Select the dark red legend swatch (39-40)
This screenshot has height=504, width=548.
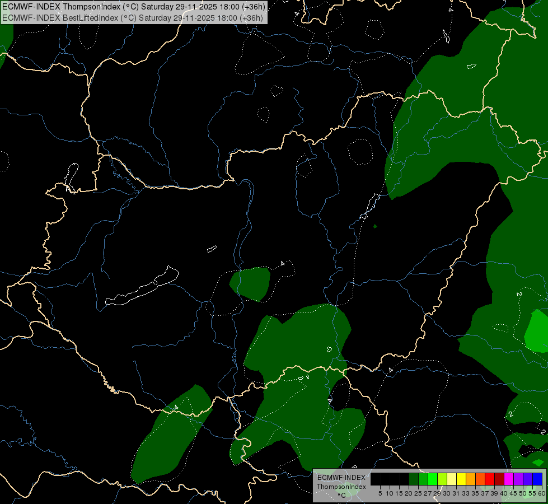[499, 479]
